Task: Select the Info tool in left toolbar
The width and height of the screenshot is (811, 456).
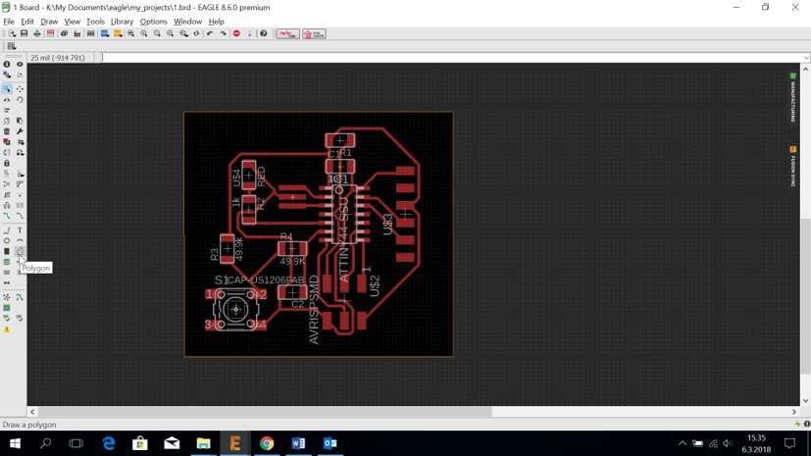Action: point(7,64)
